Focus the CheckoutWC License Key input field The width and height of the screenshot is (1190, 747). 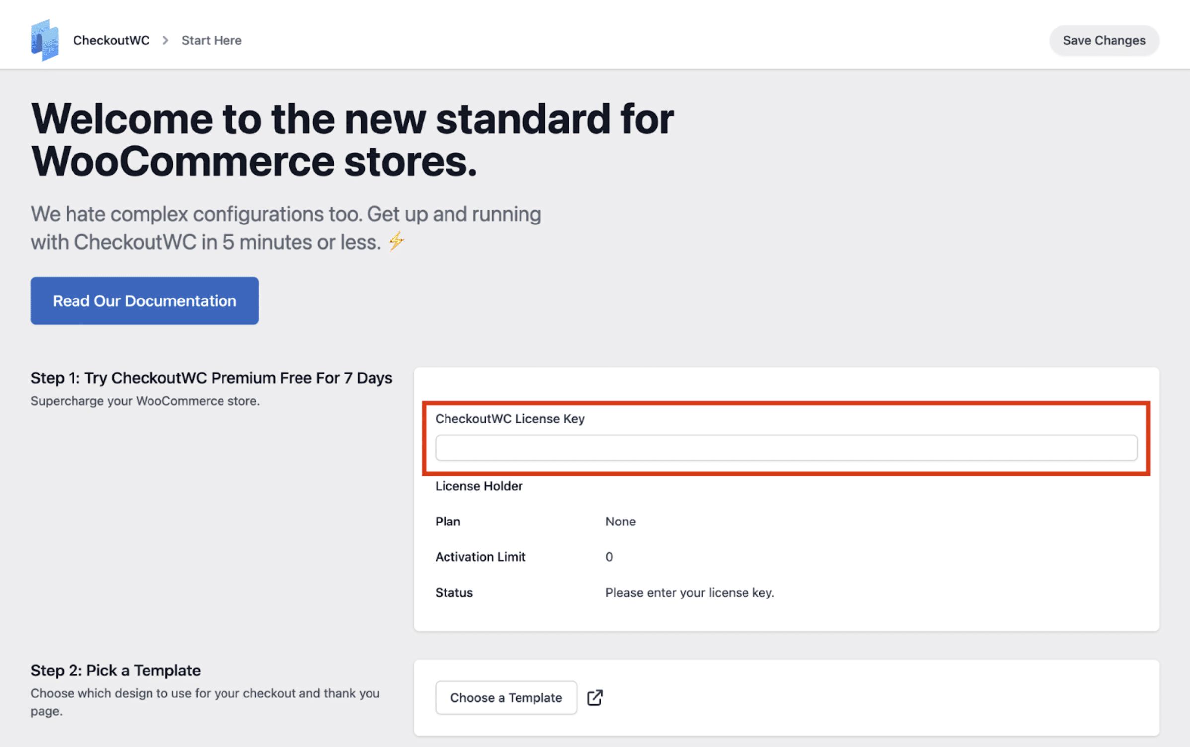786,448
